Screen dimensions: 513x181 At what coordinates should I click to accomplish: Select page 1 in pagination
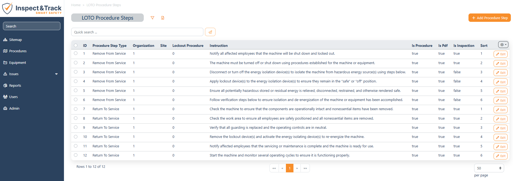(x=290, y=168)
